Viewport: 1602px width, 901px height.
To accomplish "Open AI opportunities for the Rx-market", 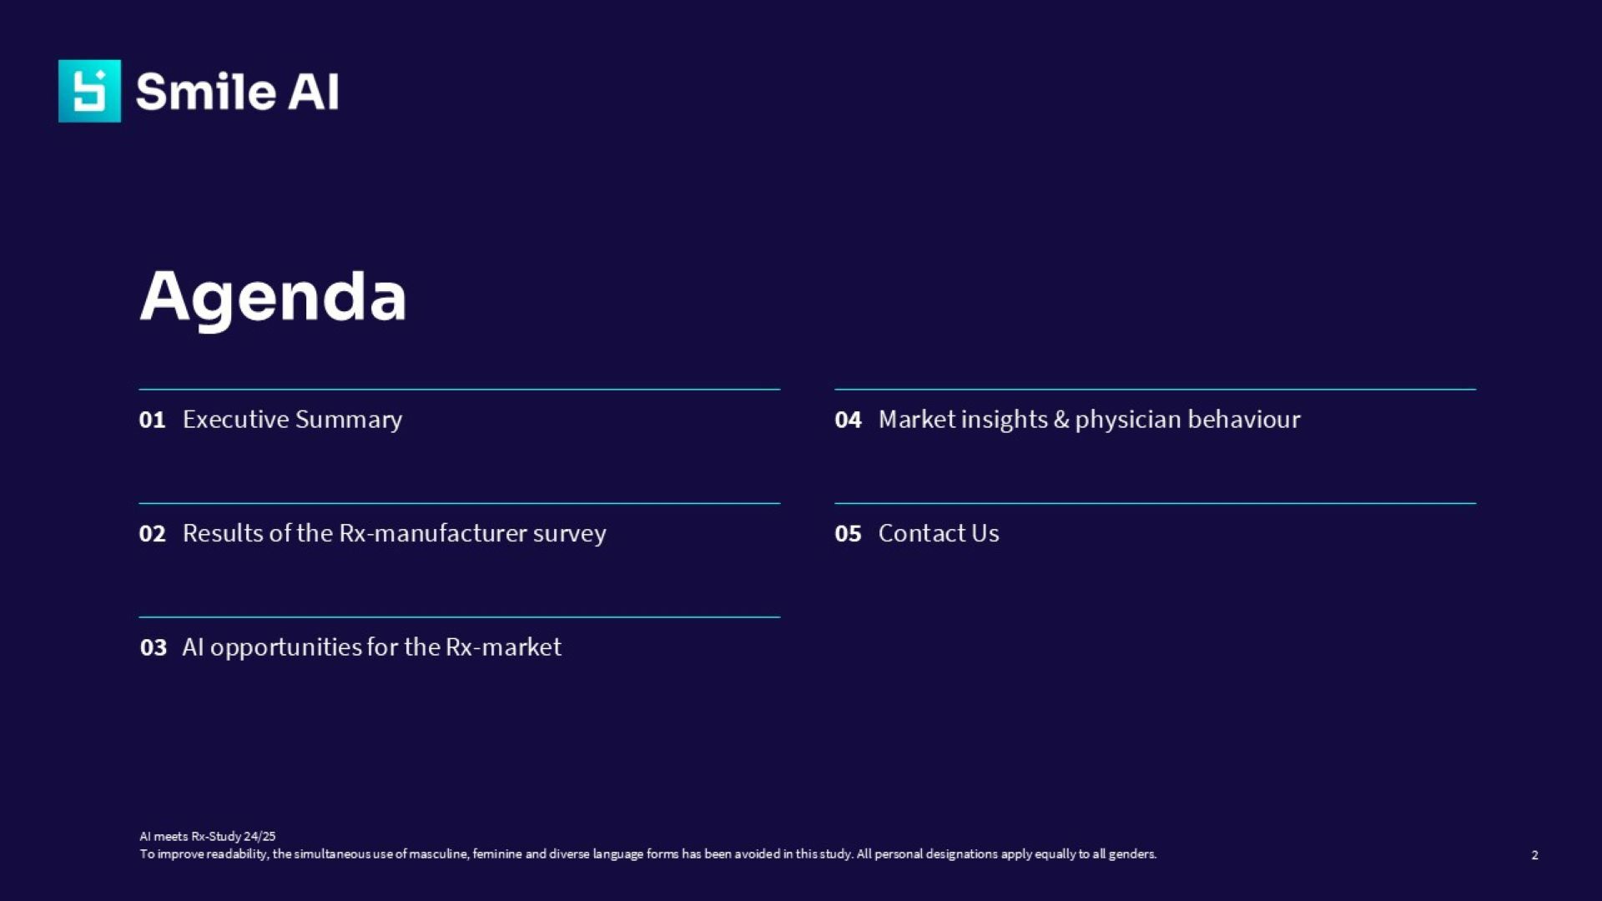I will (371, 647).
